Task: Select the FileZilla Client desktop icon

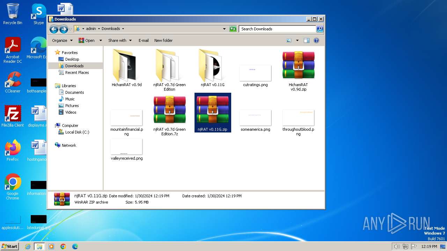Action: [13, 116]
